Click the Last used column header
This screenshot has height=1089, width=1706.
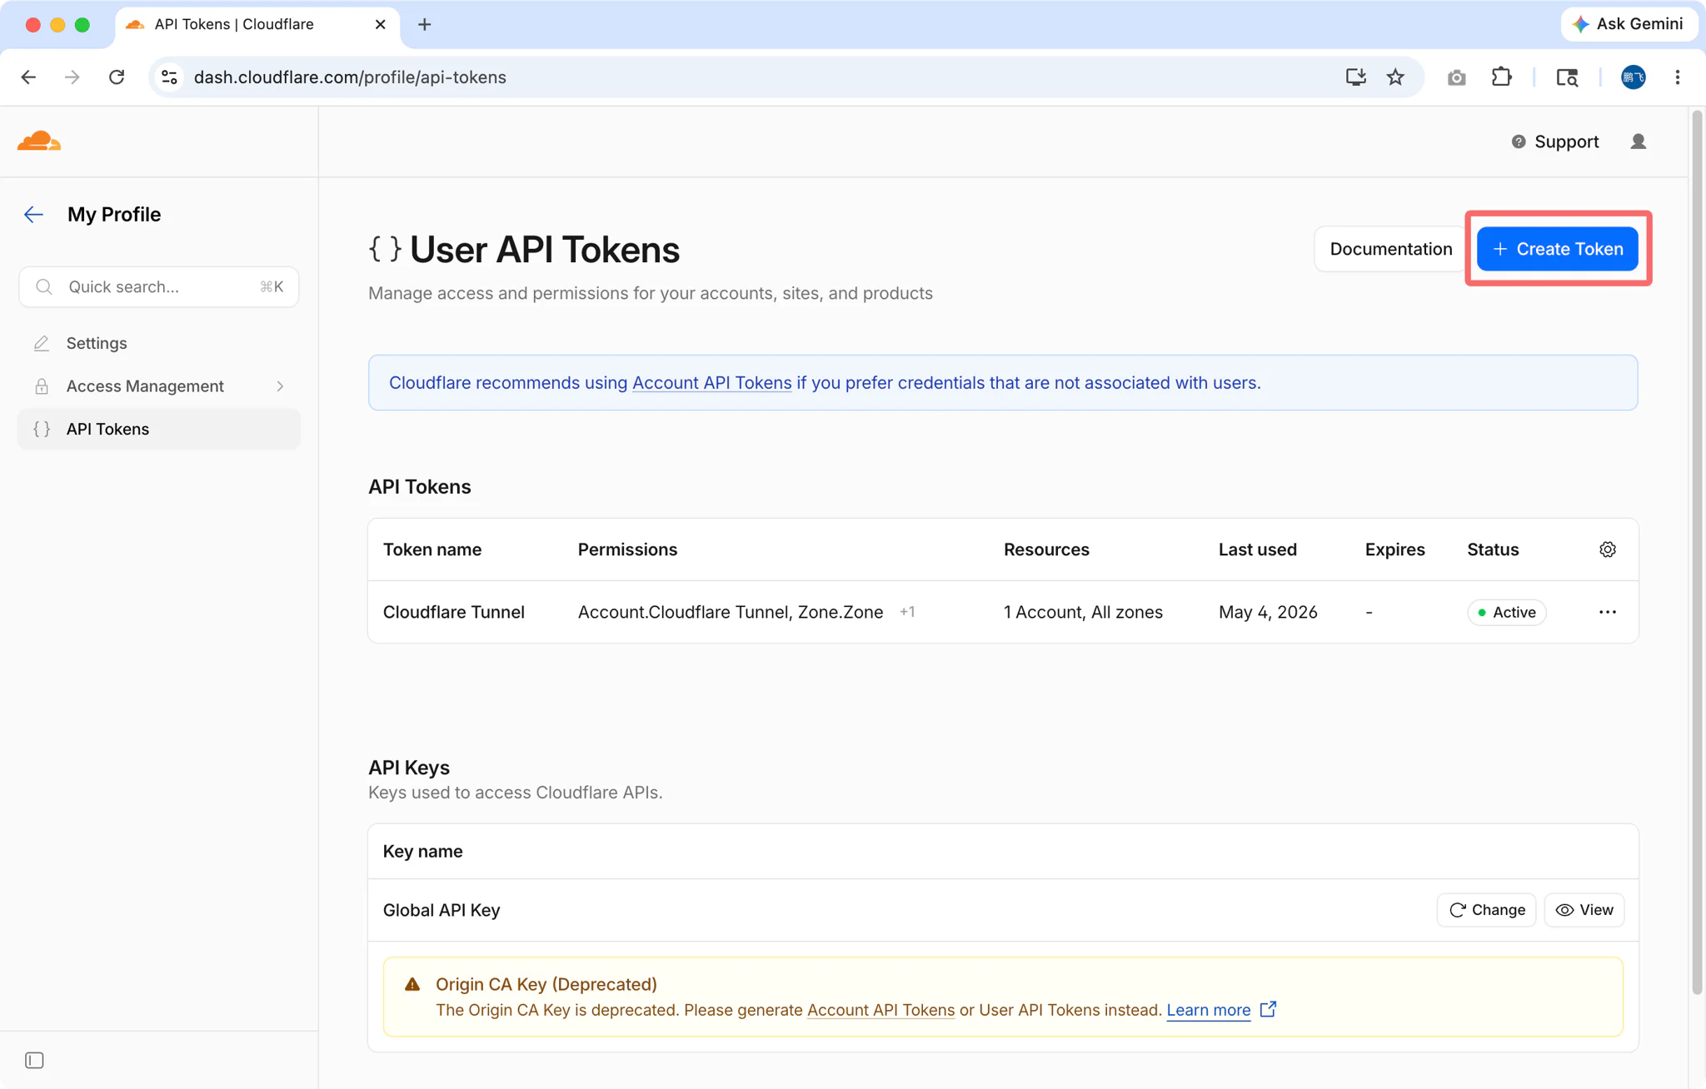(1257, 549)
